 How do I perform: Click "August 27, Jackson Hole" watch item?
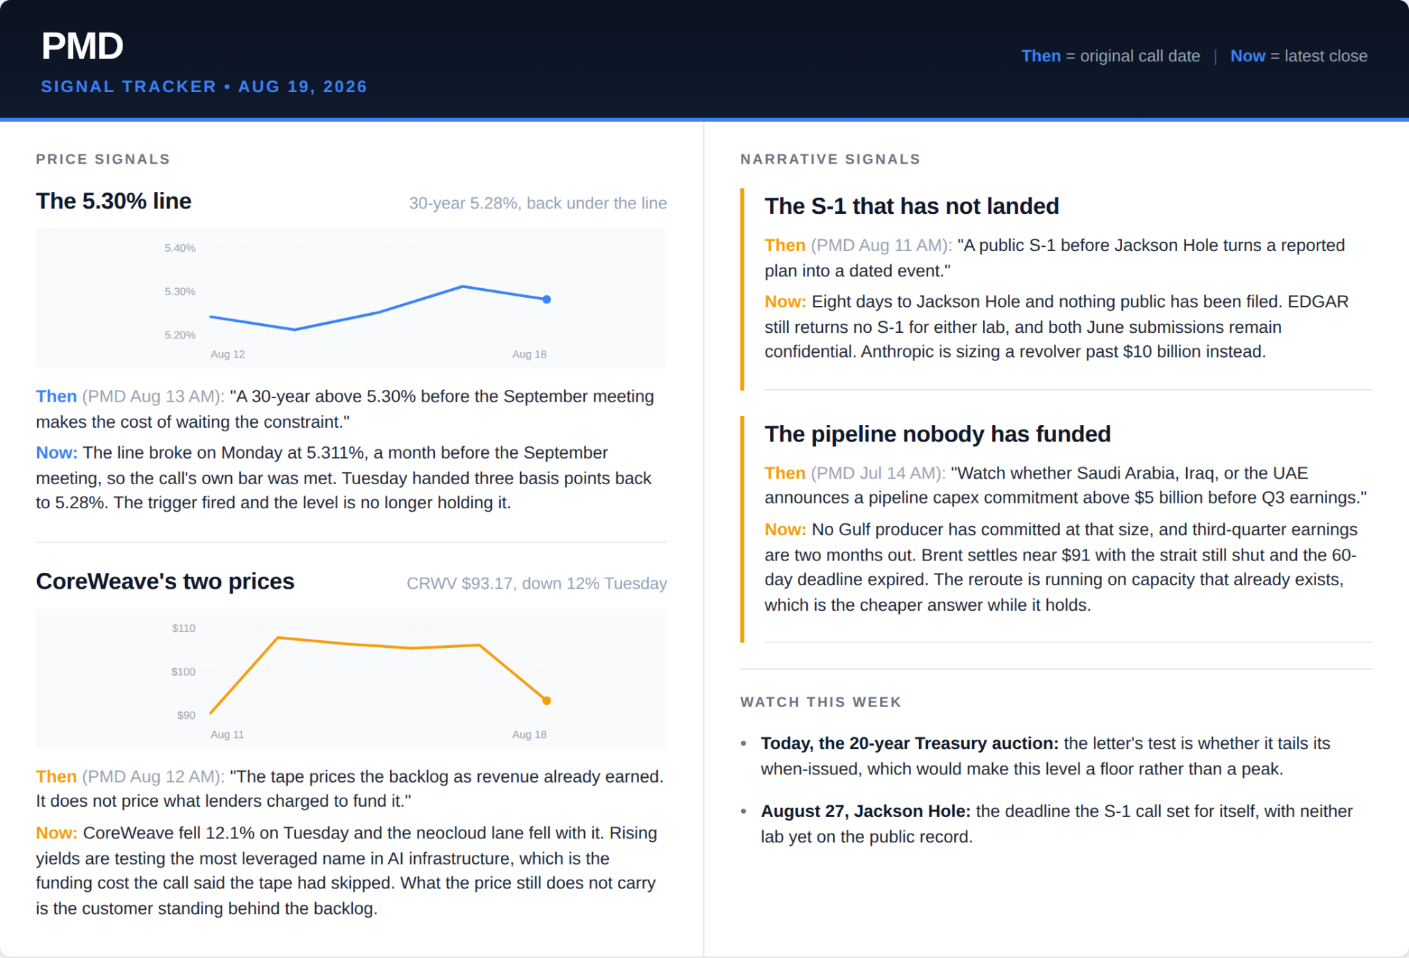(865, 811)
